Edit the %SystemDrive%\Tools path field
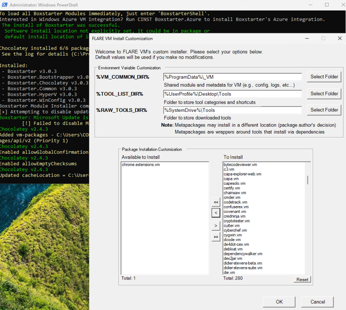The height and width of the screenshot is (310, 346). pos(232,110)
